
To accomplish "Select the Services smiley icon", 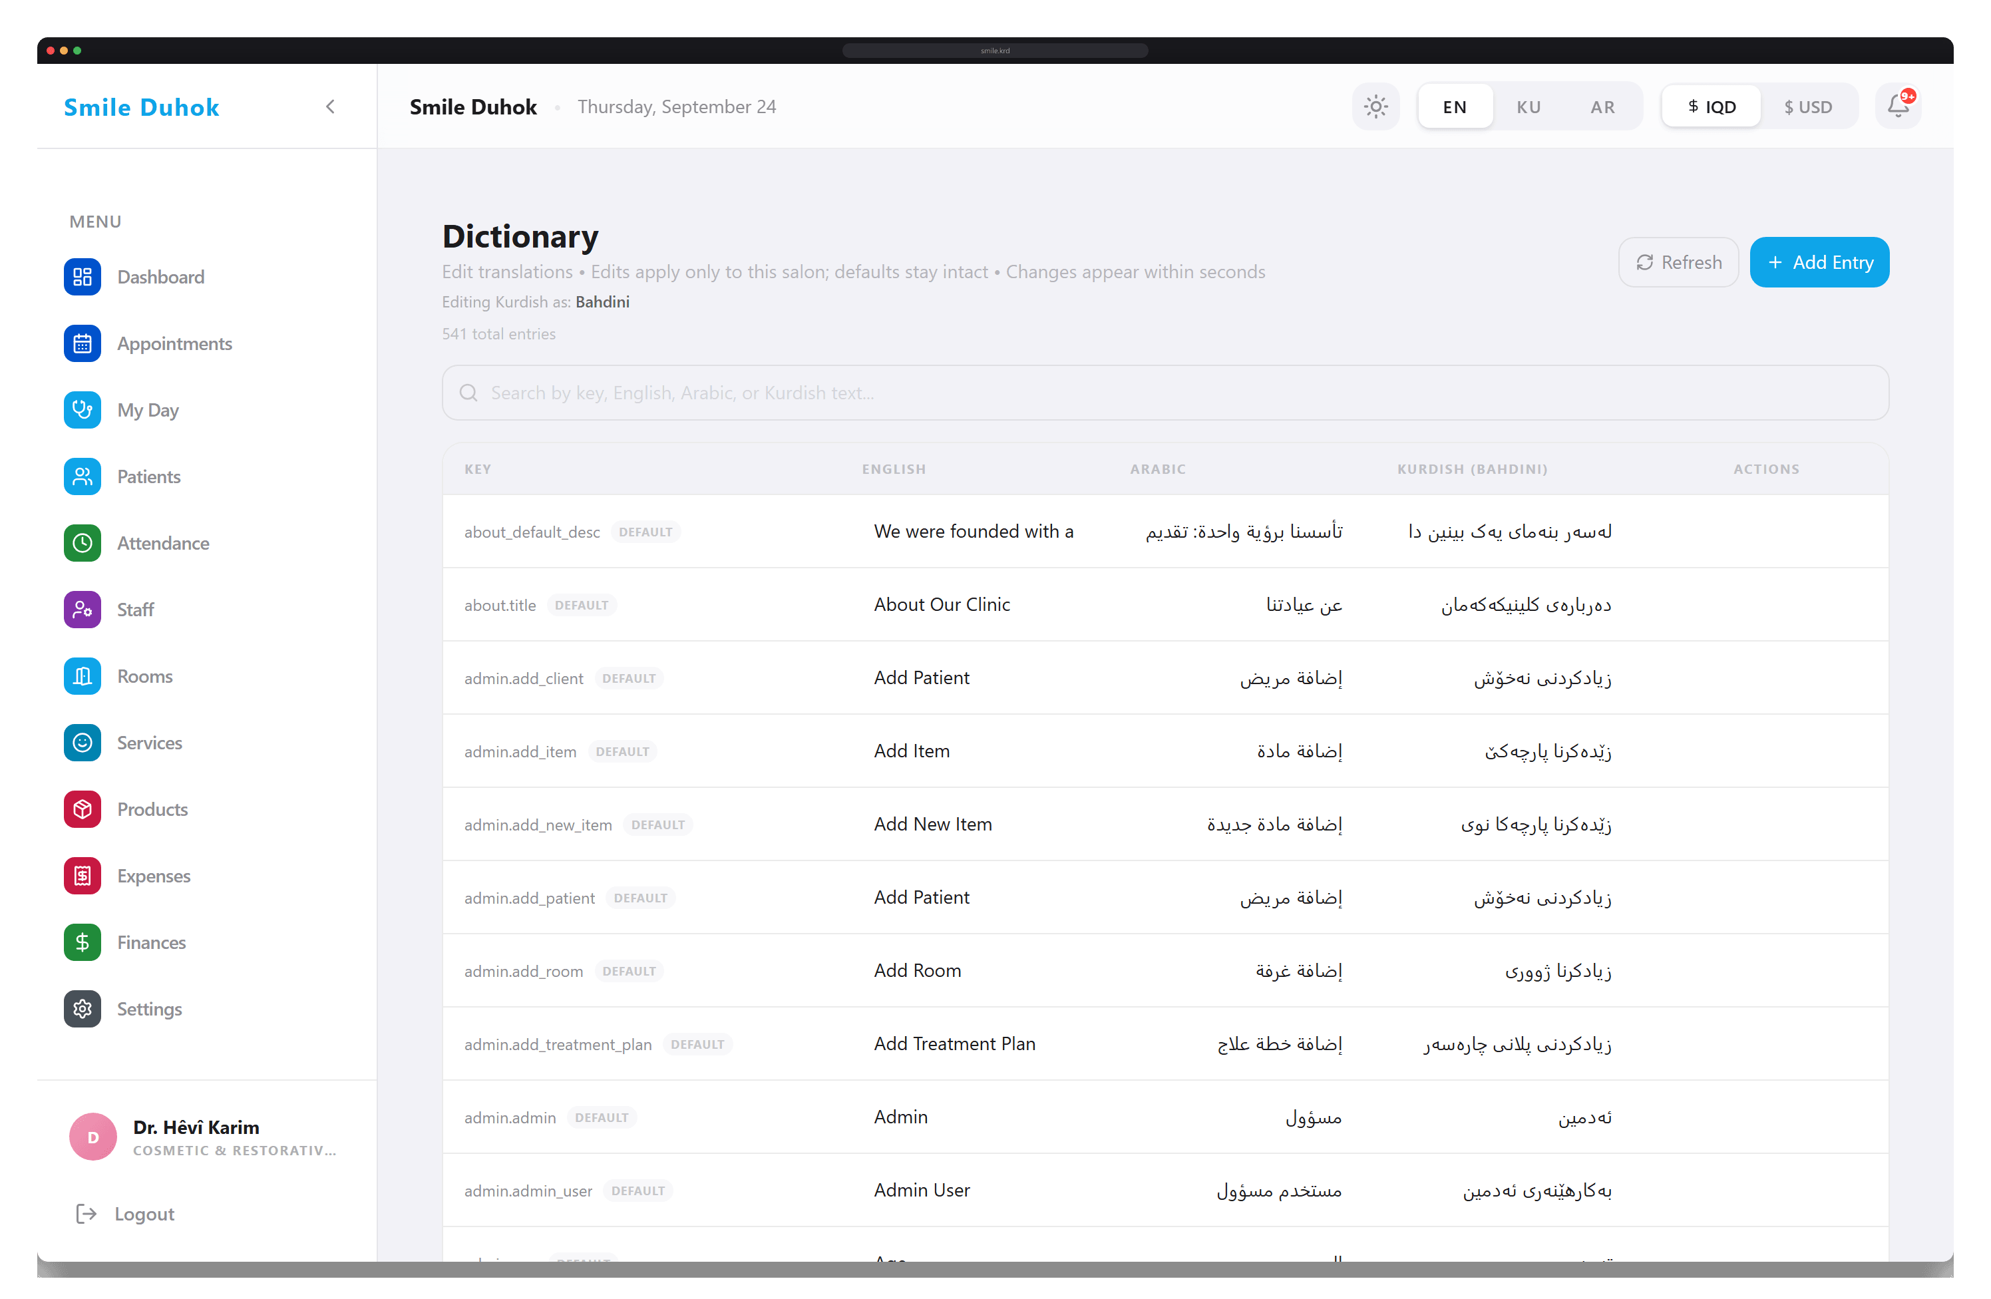I will 82,743.
